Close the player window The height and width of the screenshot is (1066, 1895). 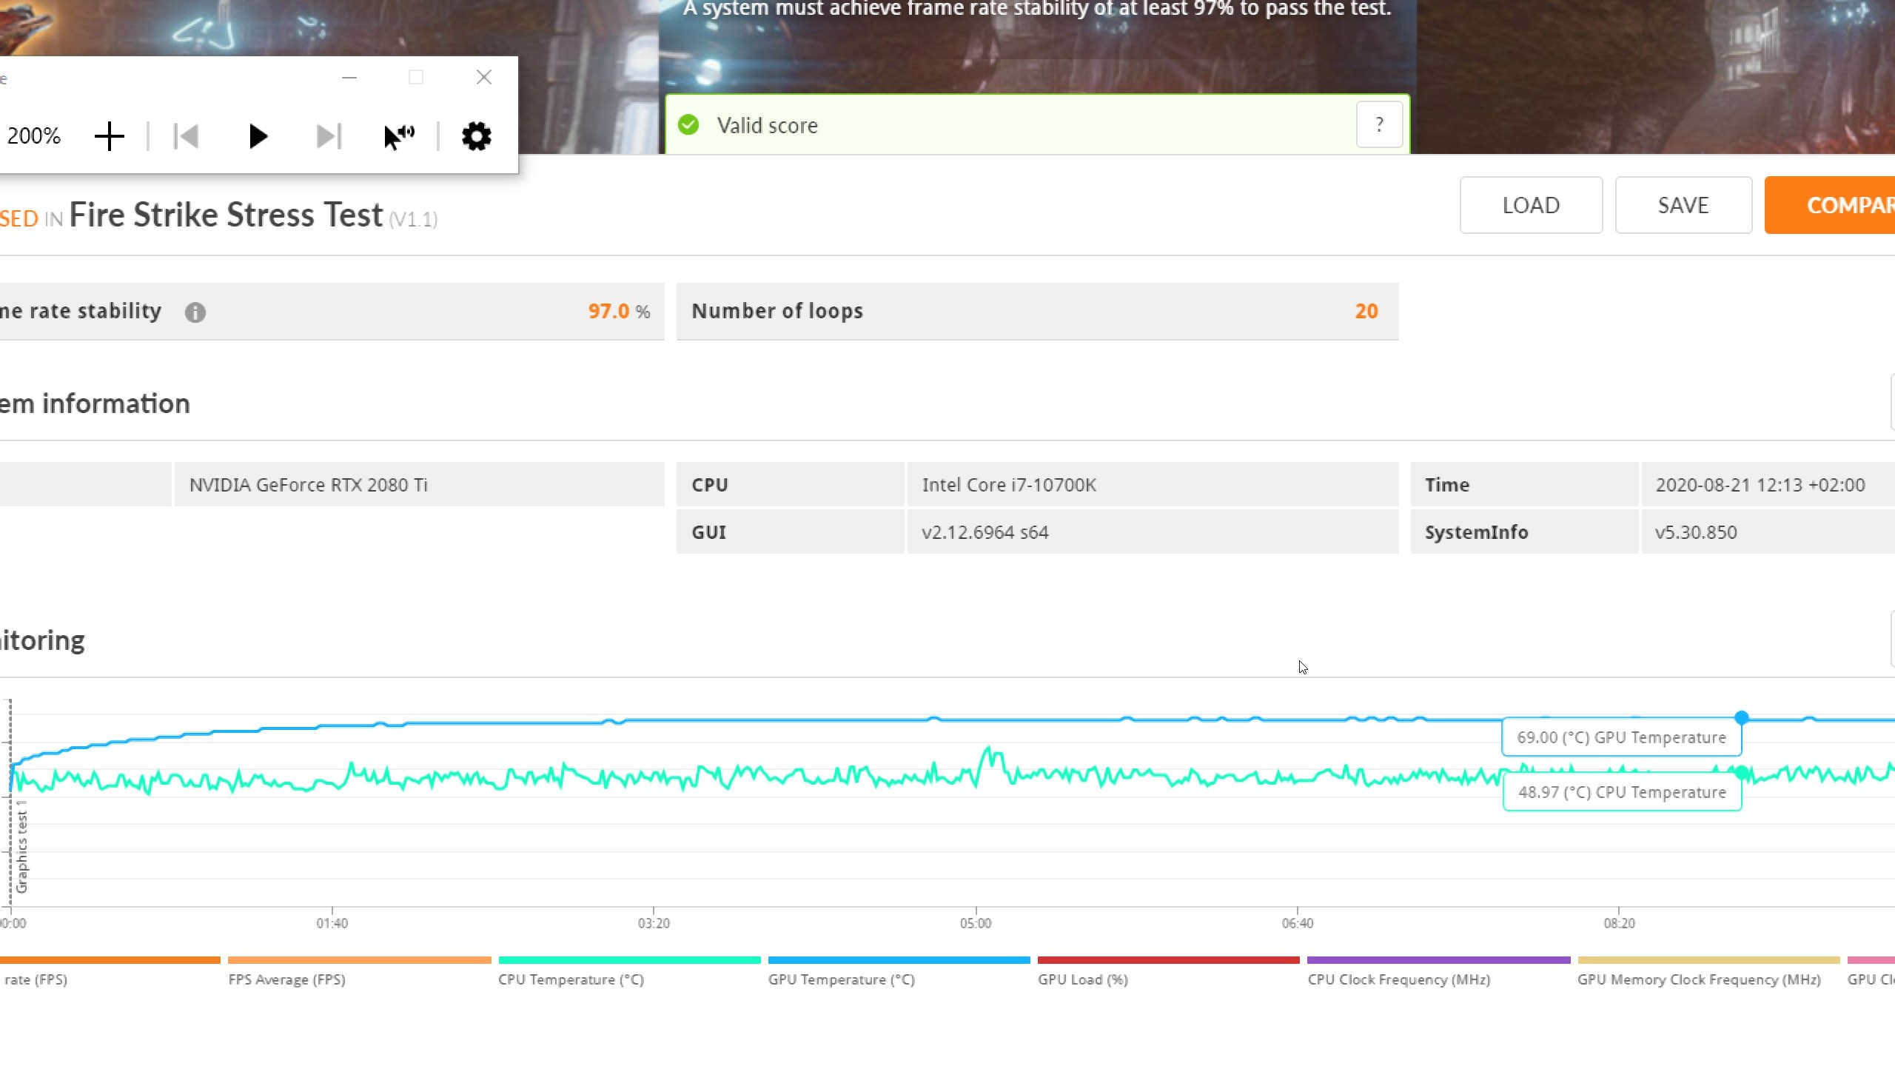484,77
